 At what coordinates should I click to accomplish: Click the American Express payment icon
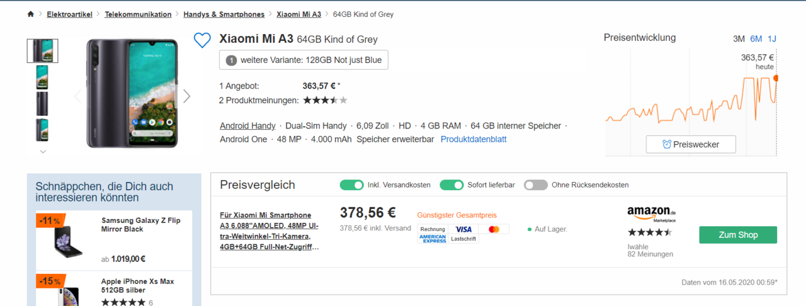[x=433, y=239]
